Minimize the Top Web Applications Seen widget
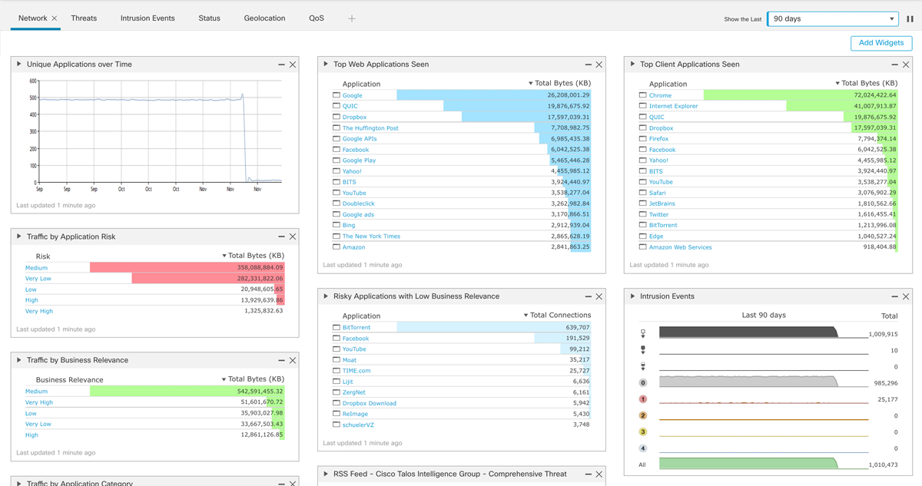The image size is (922, 486). click(x=588, y=64)
